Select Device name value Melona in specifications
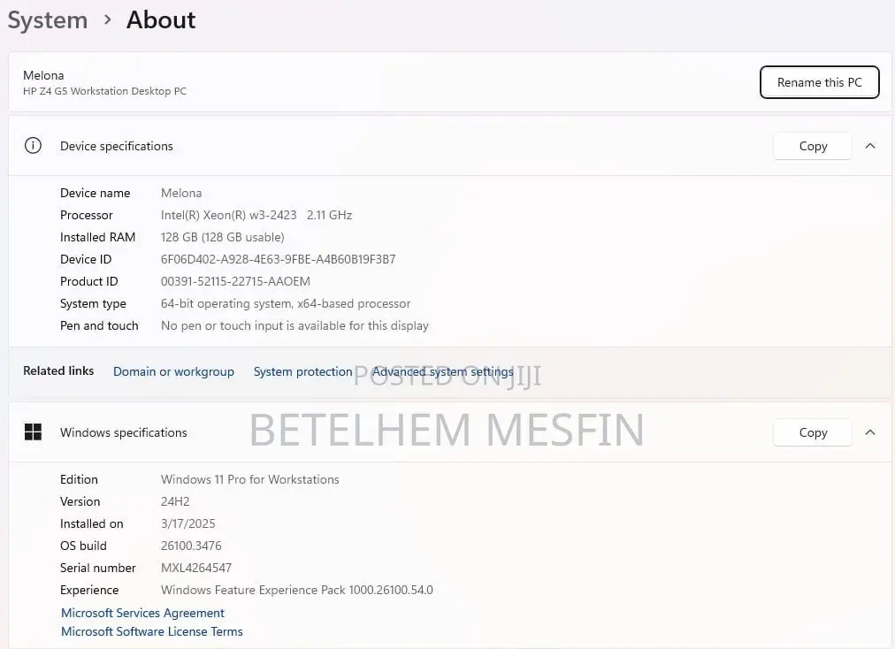Screen dimensions: 895x649 [181, 193]
